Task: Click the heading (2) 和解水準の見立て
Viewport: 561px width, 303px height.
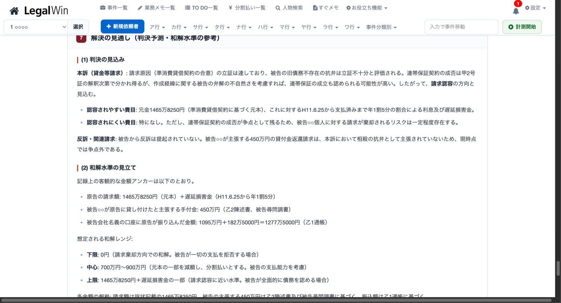Action: 108,168
